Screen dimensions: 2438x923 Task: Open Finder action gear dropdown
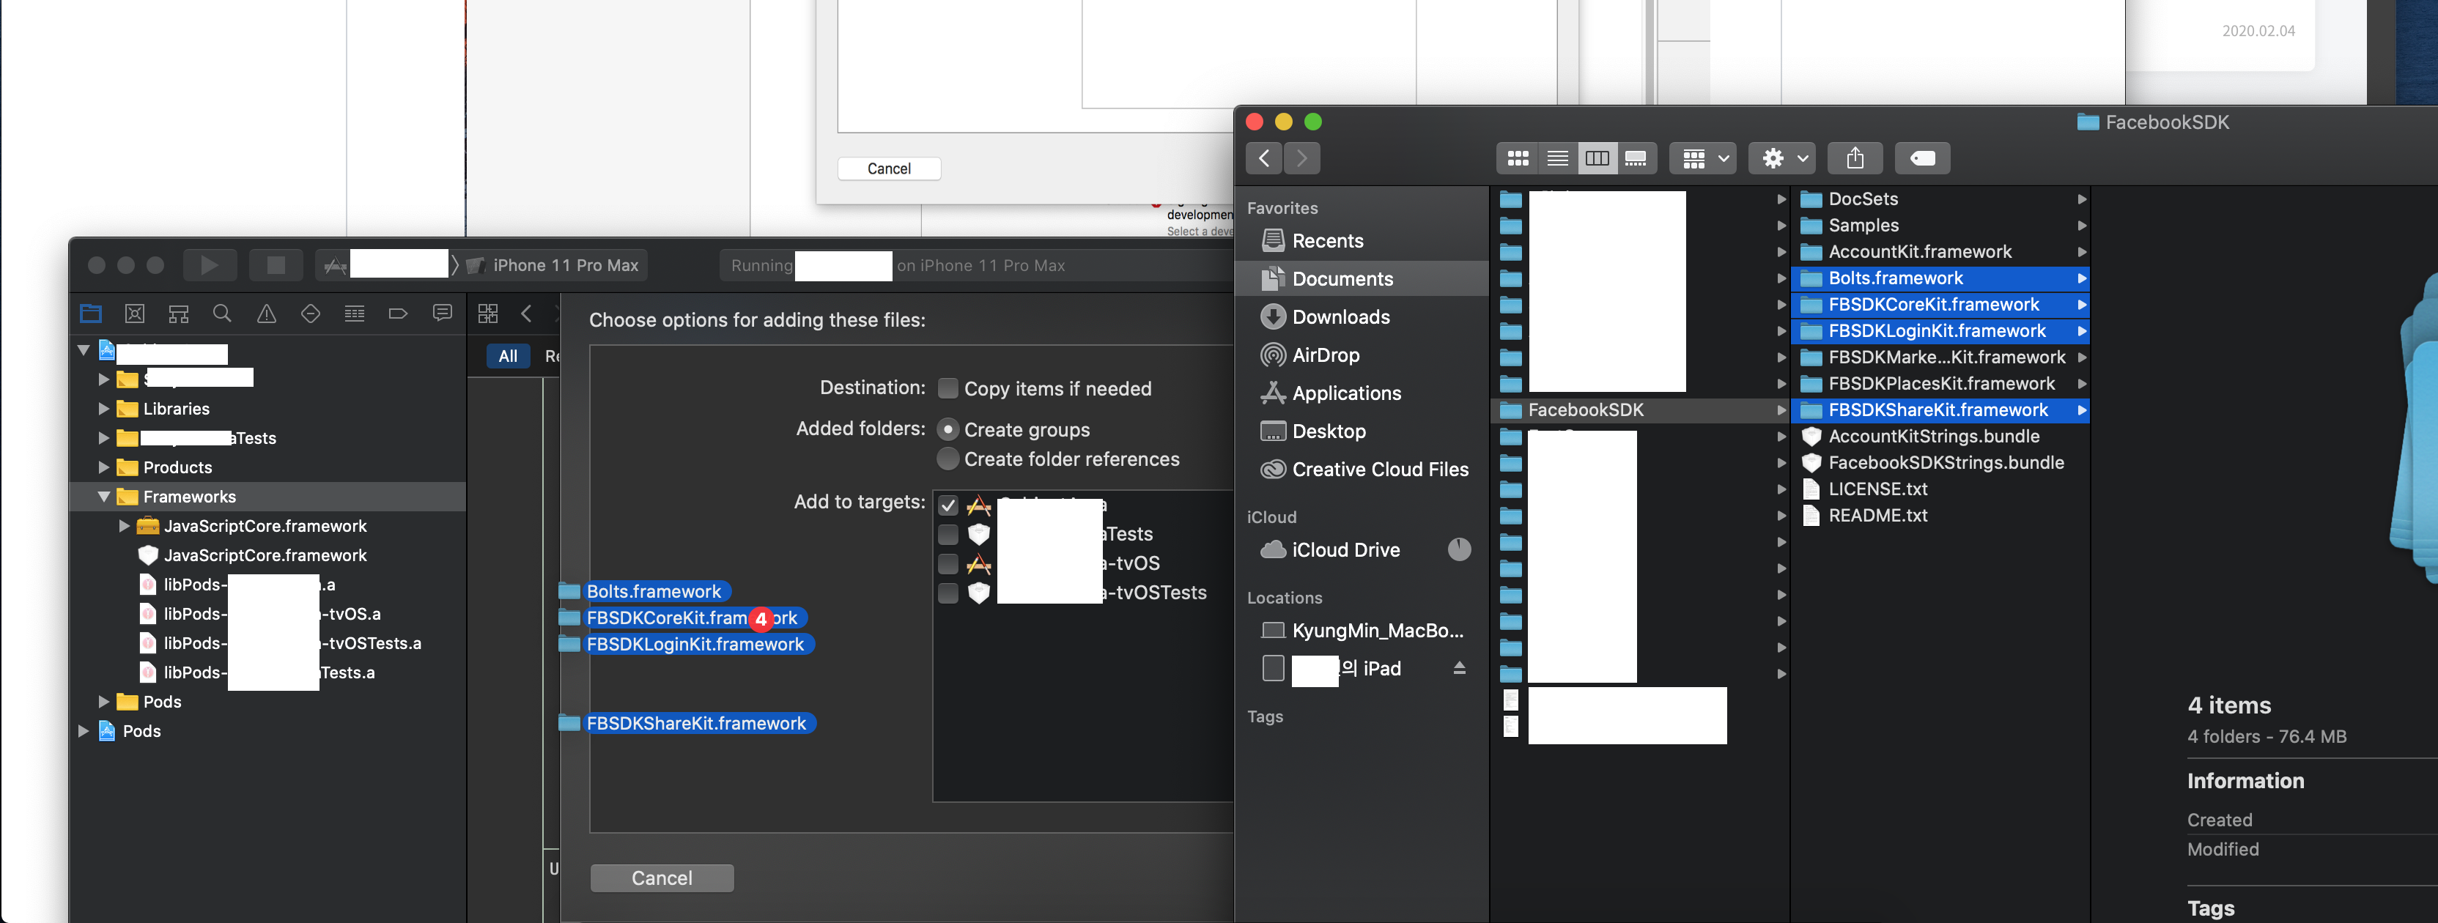[x=1784, y=158]
